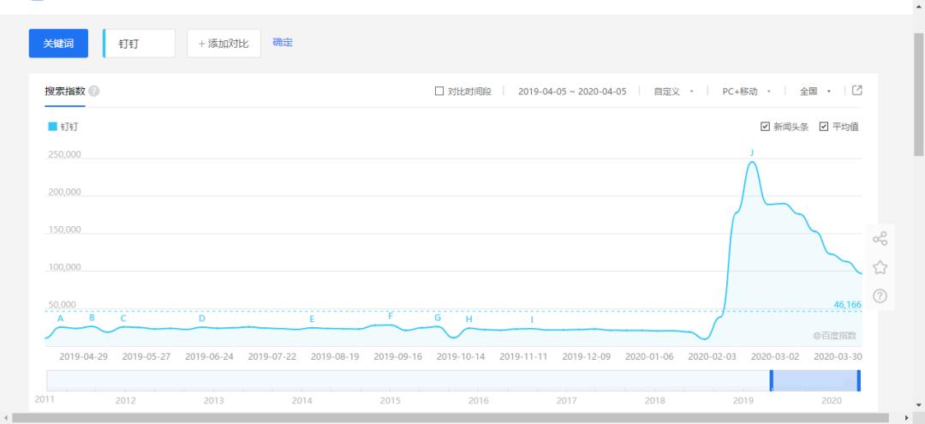Click news marker I on the chart
Viewport: 925px width, 424px height.
coord(532,319)
